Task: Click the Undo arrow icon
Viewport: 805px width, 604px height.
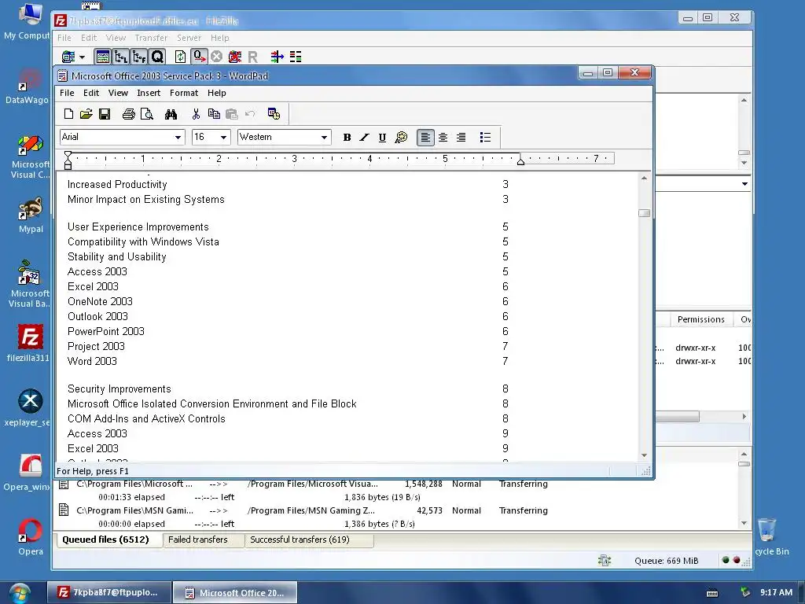Action: pyautogui.click(x=250, y=114)
